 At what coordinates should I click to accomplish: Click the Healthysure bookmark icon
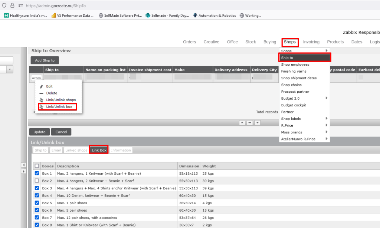pos(6,16)
